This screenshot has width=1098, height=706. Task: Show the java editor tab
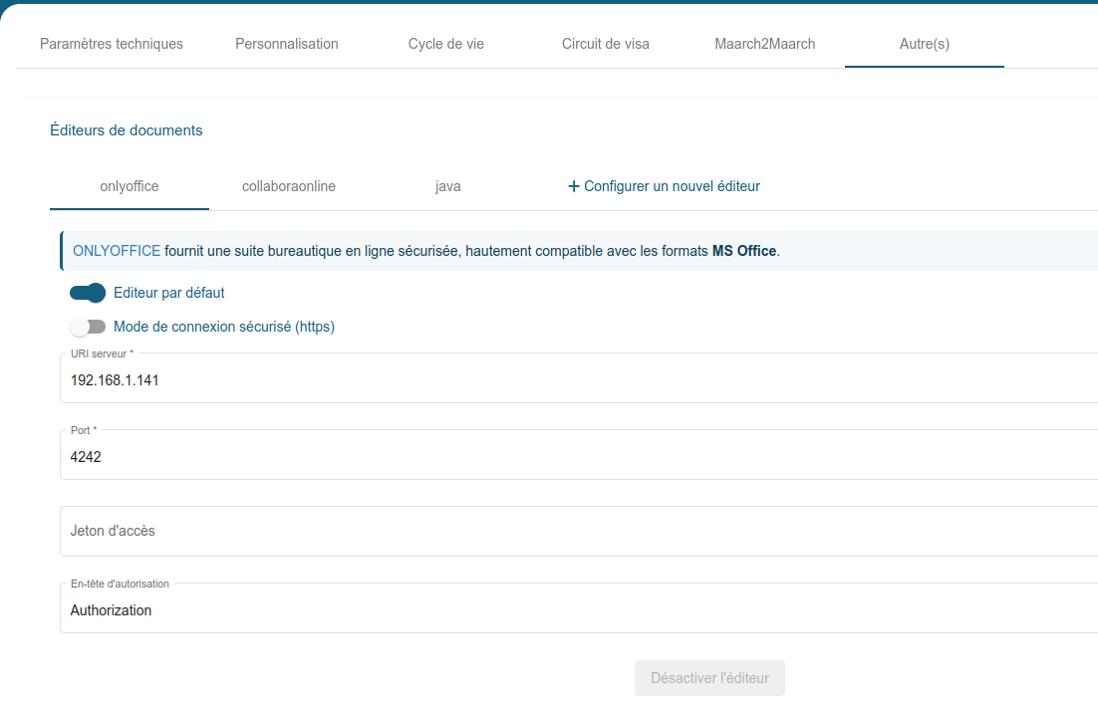448,186
